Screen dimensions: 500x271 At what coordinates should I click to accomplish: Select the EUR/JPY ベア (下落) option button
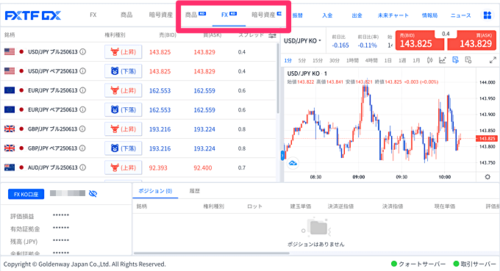123,110
